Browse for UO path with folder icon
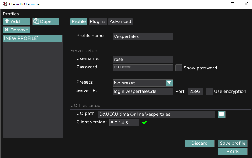252x158 pixels. coord(222,114)
